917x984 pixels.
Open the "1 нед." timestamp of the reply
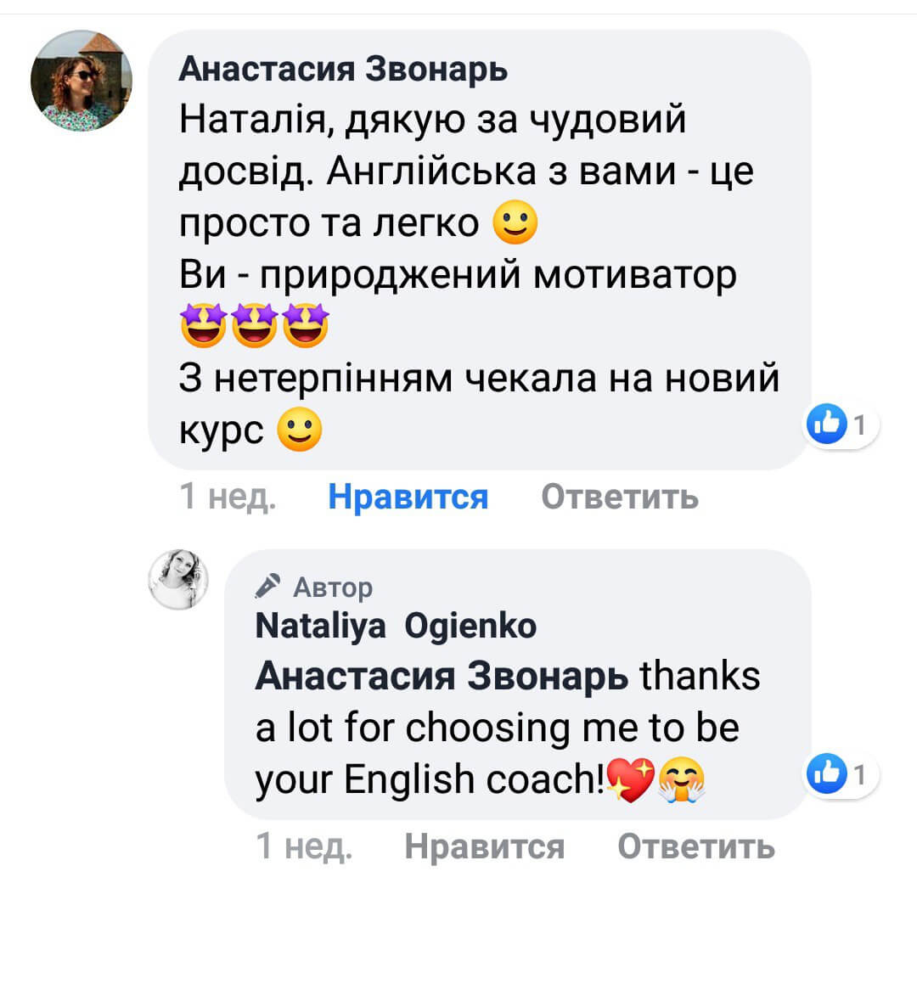point(304,846)
